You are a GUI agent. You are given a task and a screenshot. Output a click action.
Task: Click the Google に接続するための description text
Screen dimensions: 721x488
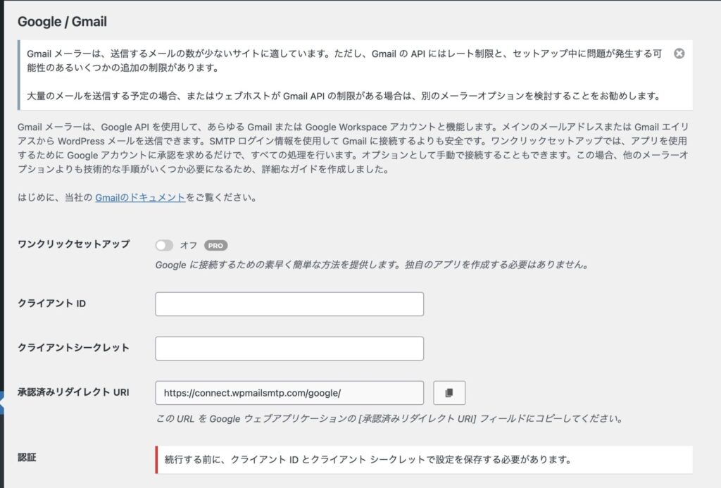(x=372, y=265)
